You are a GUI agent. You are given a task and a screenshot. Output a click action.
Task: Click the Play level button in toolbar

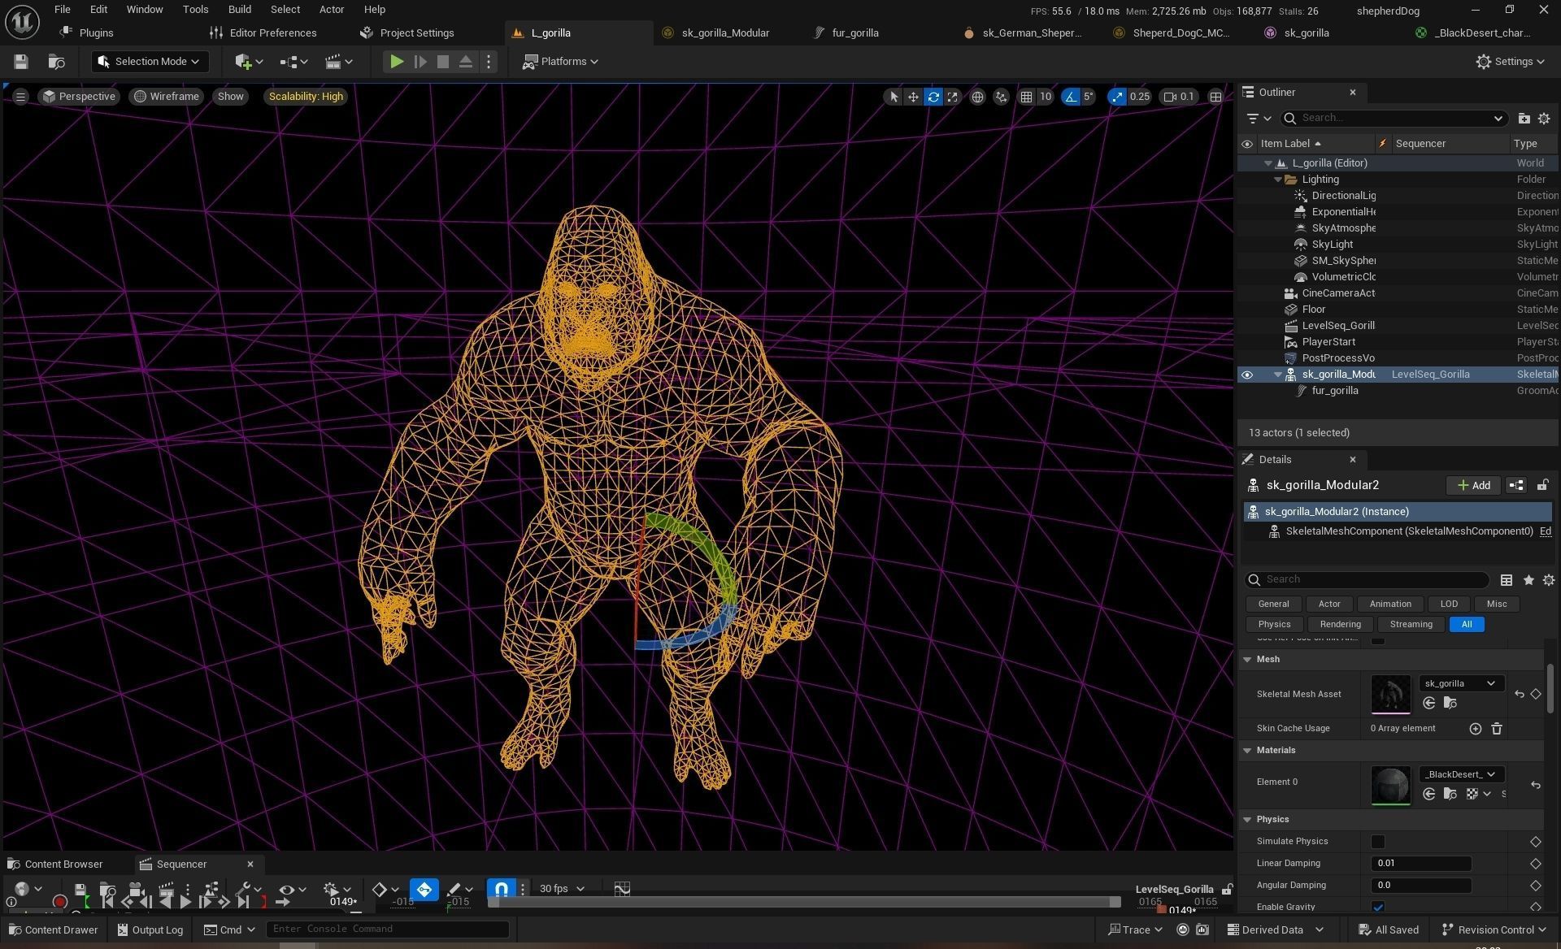[396, 62]
